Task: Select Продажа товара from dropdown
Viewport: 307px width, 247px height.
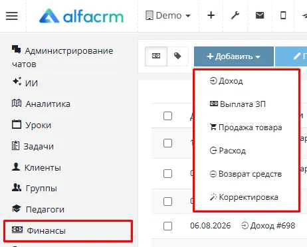Action: (x=246, y=127)
